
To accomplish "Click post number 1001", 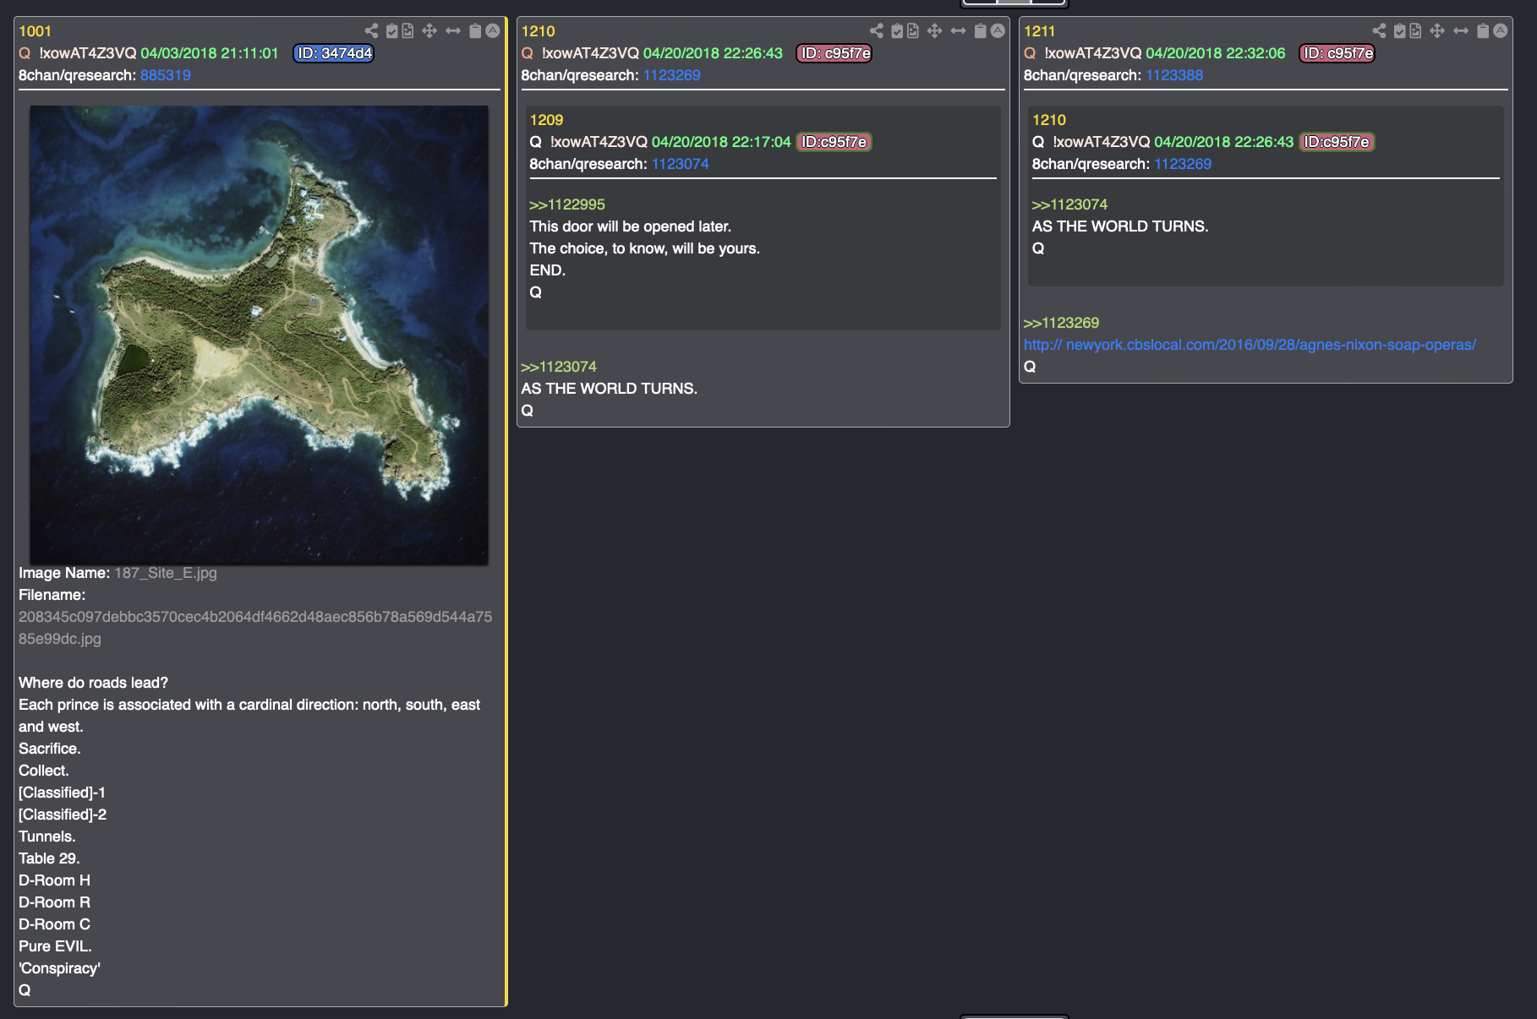I will (x=36, y=31).
